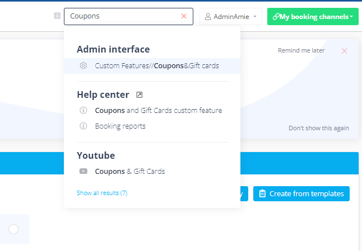The height and width of the screenshot is (251, 362).
Task: Click the info icon beside search box
Action: coord(57,16)
